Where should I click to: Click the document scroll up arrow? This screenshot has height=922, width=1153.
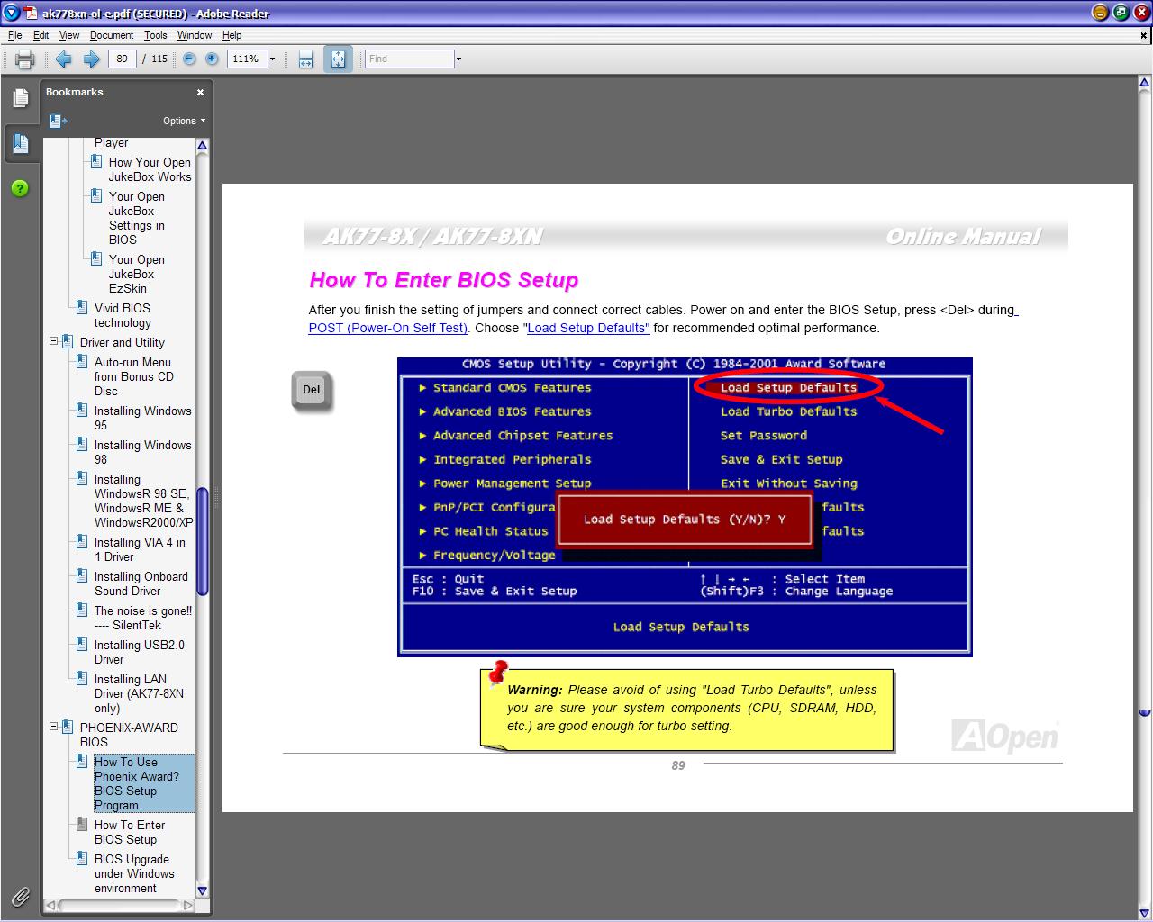(x=1144, y=84)
